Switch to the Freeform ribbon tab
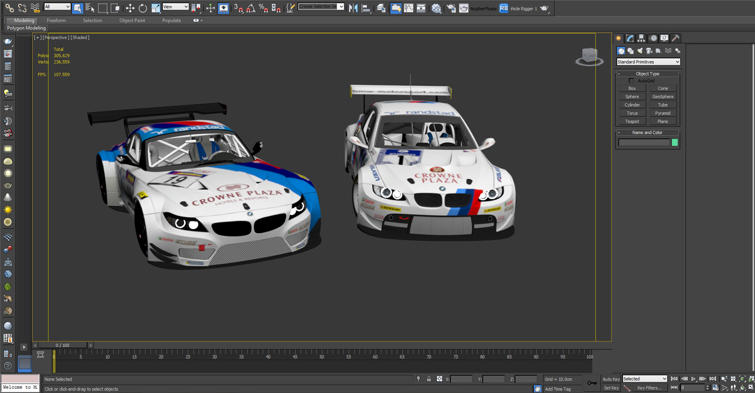This screenshot has width=755, height=393. pyautogui.click(x=56, y=21)
